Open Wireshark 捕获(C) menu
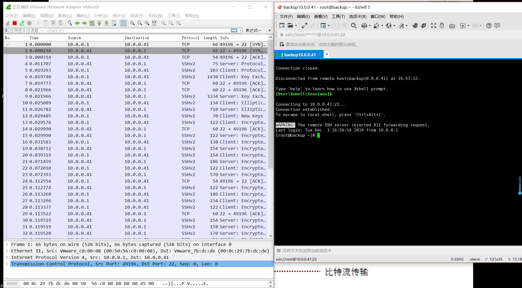This screenshot has height=288, width=522. (83, 16)
